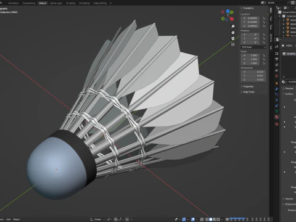The image size is (296, 222).
Task: Open the View Layer properties tab icon
Action: tap(277, 65)
